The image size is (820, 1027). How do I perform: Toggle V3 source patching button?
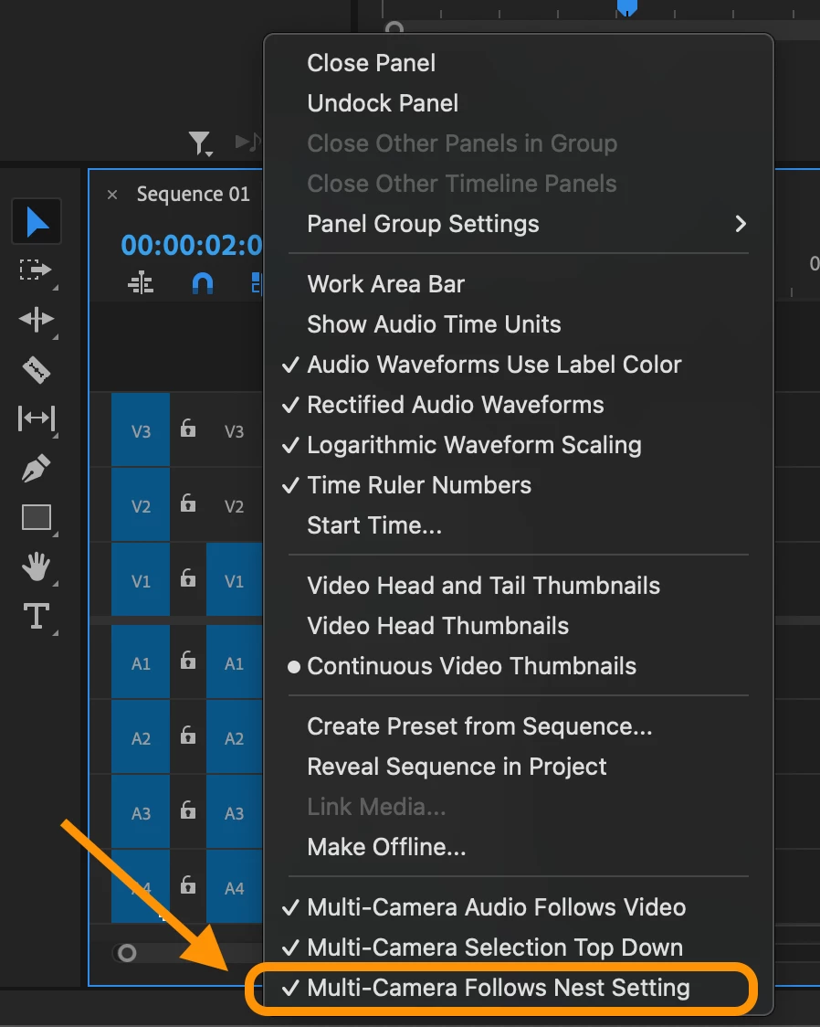coord(141,430)
